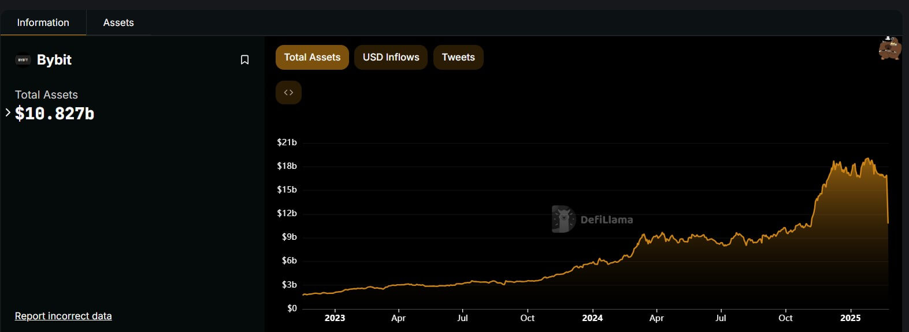This screenshot has width=909, height=332.
Task: Click the Bybit logo icon
Action: 23,60
